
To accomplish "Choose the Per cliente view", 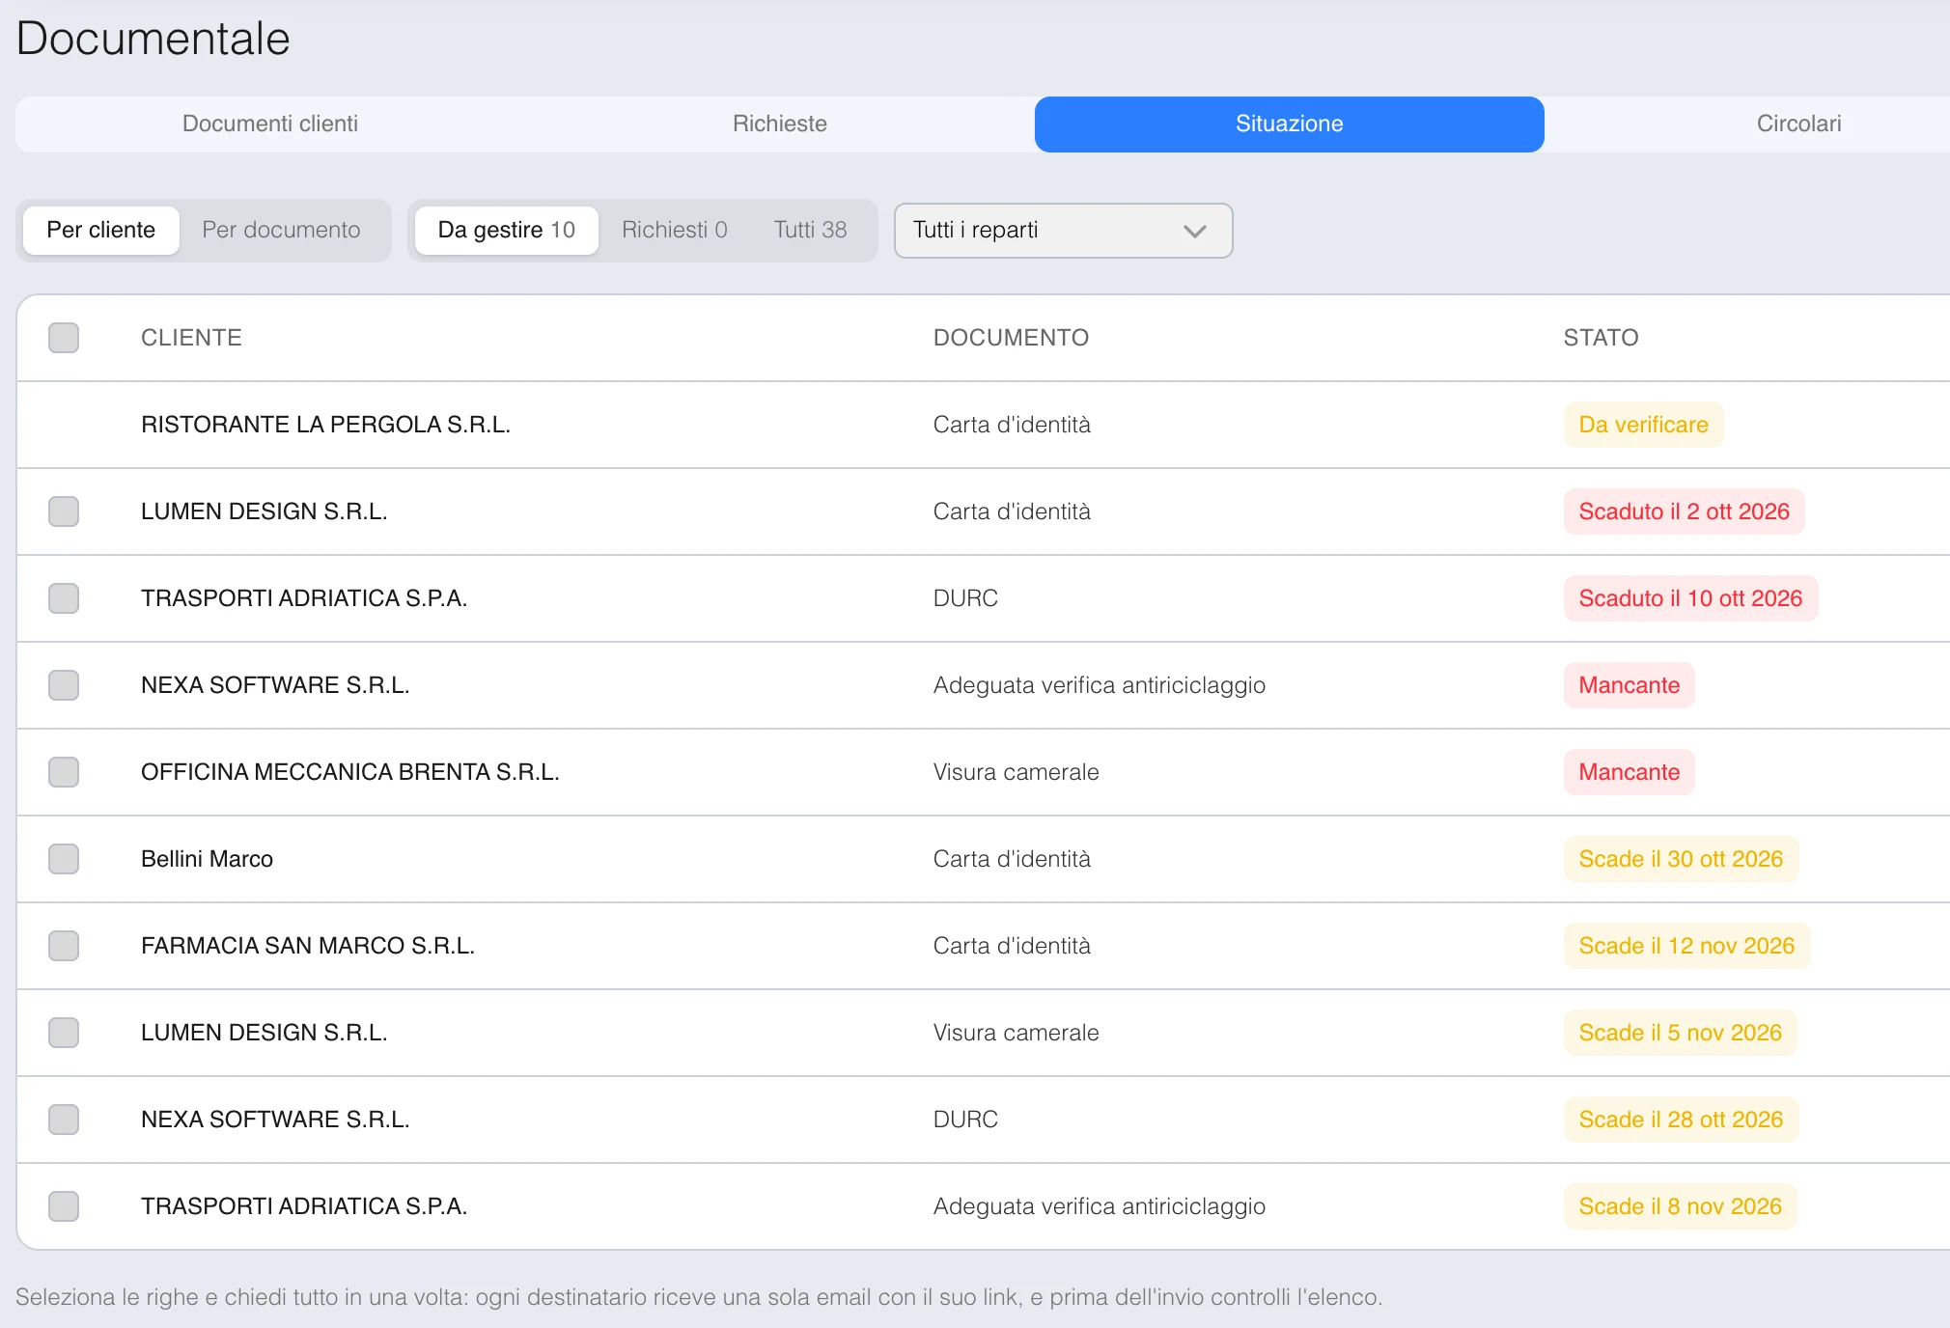I will [101, 230].
